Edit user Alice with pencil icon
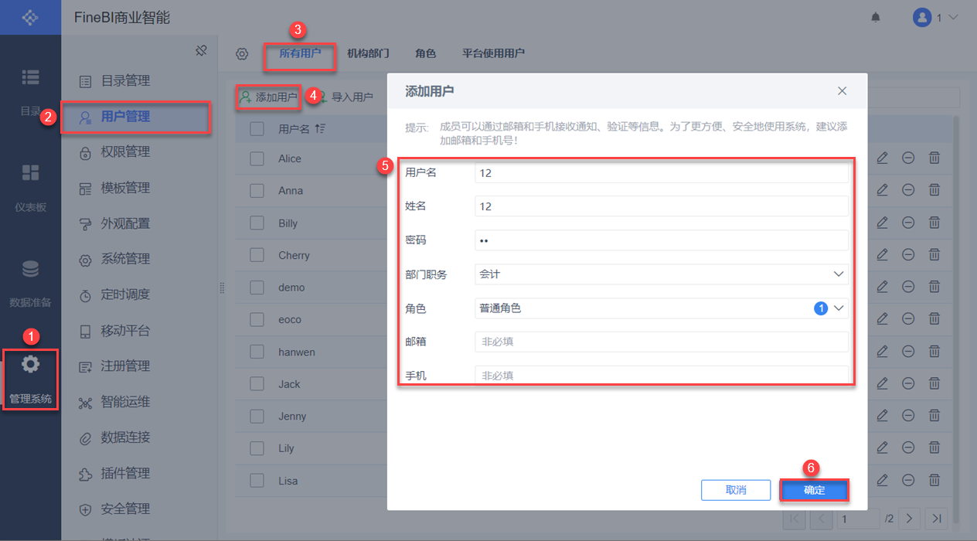The height and width of the screenshot is (541, 977). [883, 158]
